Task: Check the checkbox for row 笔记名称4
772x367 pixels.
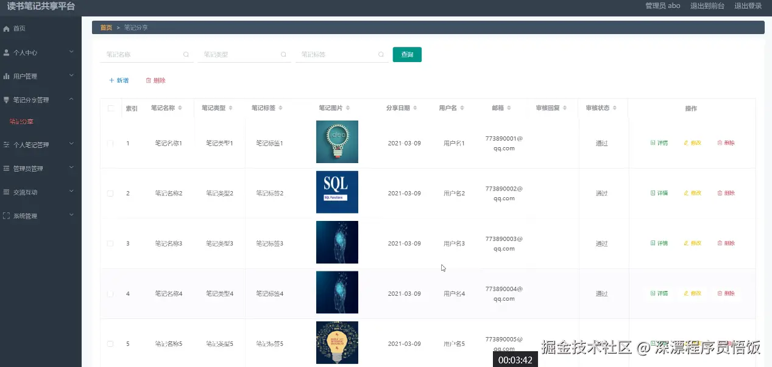Action: 110,293
